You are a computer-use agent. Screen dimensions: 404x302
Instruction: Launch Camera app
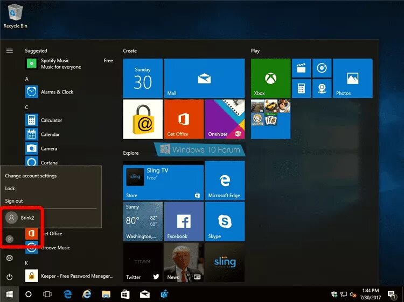click(69, 148)
